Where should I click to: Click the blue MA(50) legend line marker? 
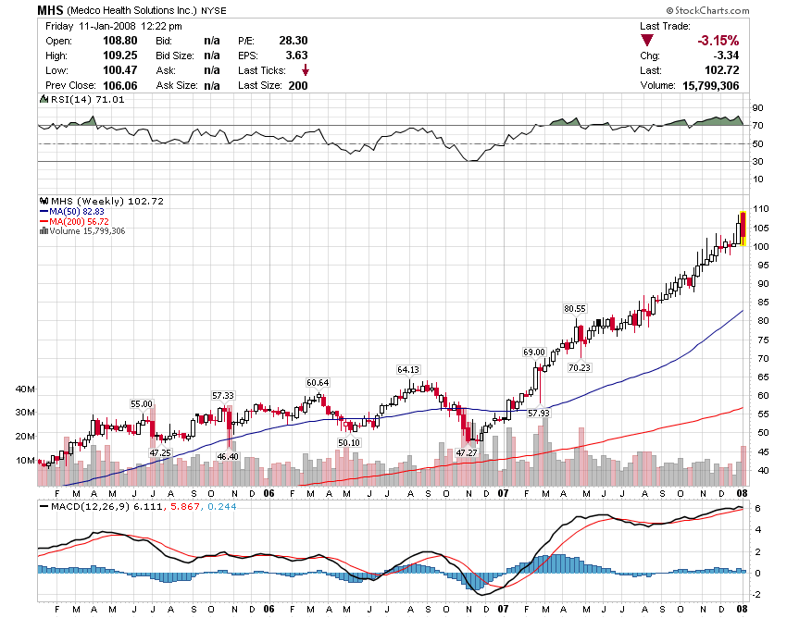coord(44,212)
